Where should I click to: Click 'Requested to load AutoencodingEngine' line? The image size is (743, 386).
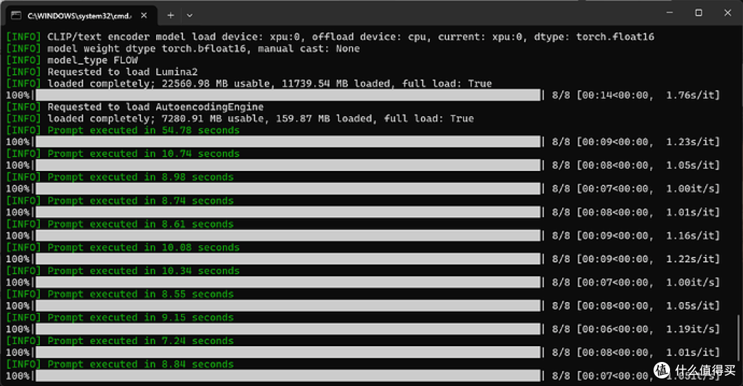[x=135, y=107]
